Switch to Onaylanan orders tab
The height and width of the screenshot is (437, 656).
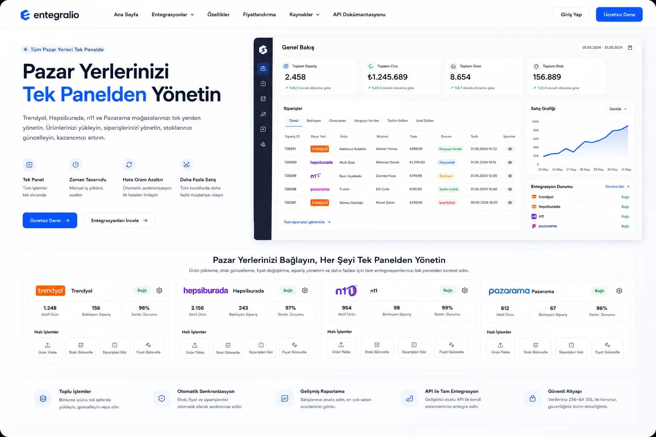pos(337,121)
